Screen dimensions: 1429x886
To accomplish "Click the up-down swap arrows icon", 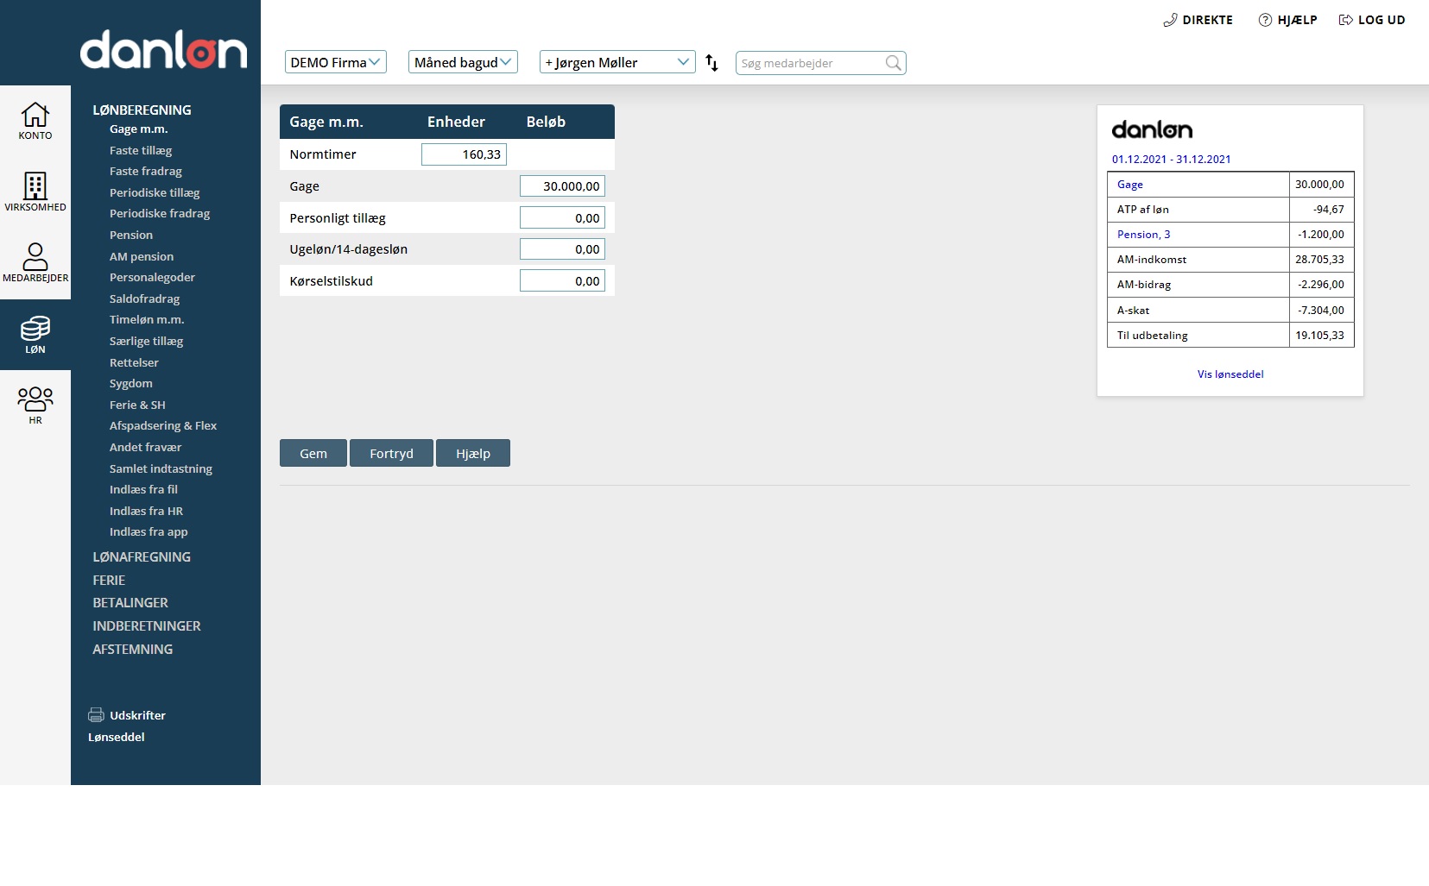I will click(x=711, y=63).
